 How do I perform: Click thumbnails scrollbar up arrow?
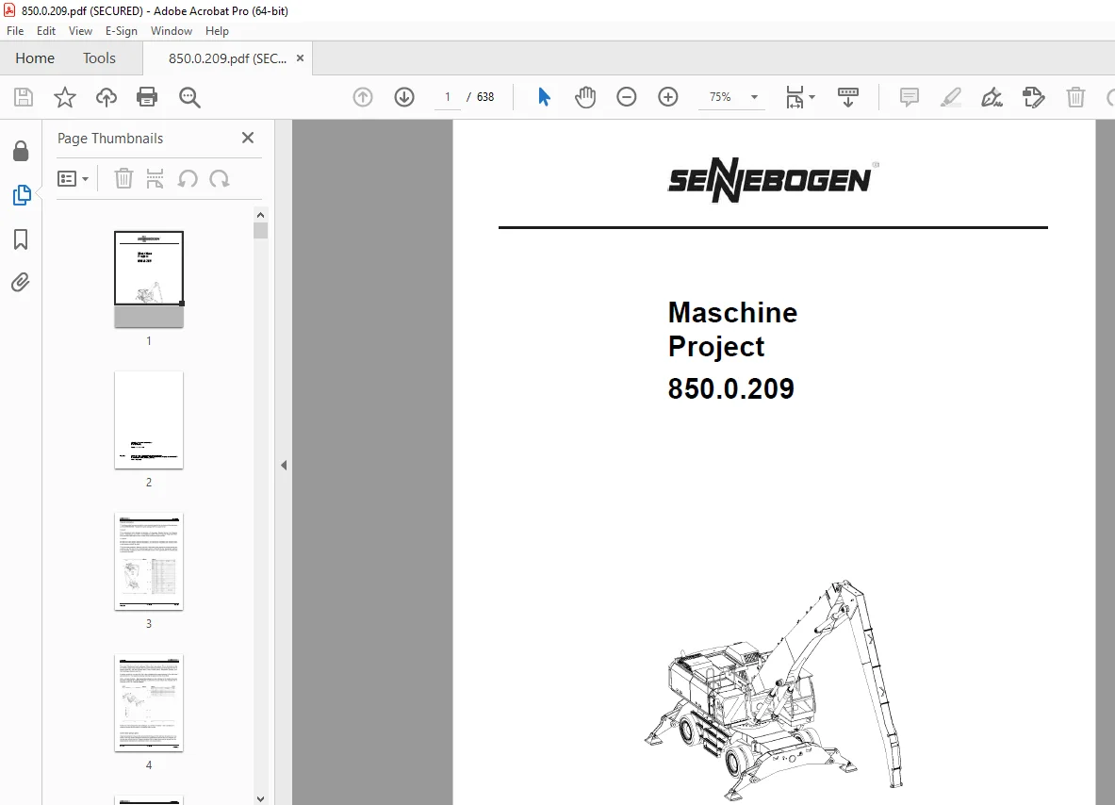click(260, 215)
